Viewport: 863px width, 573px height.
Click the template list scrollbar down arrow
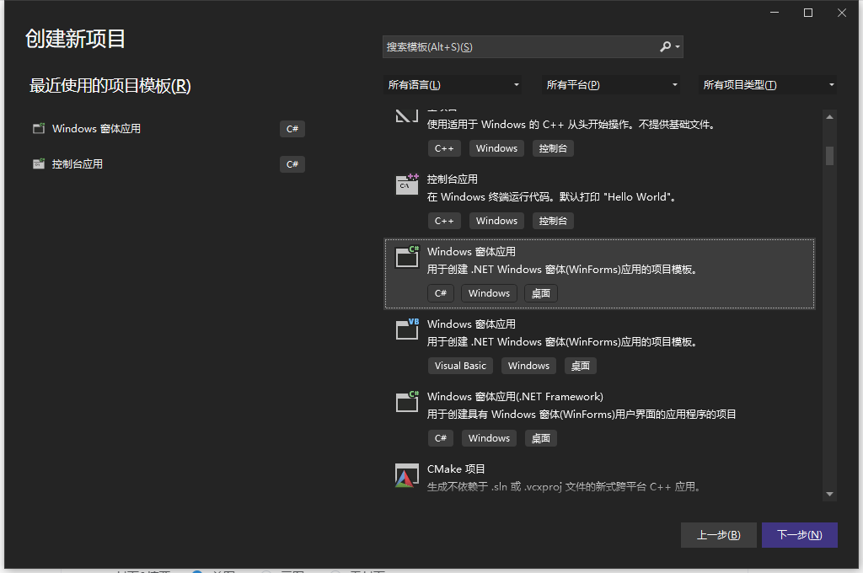point(829,495)
